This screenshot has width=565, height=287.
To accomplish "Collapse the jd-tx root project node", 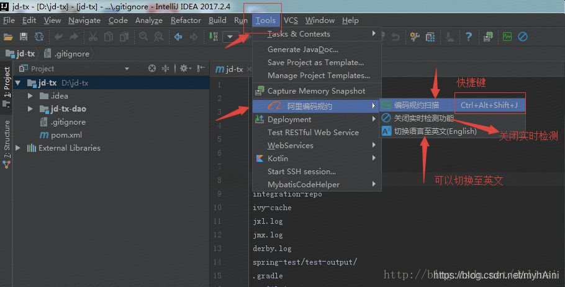I will click(x=17, y=83).
